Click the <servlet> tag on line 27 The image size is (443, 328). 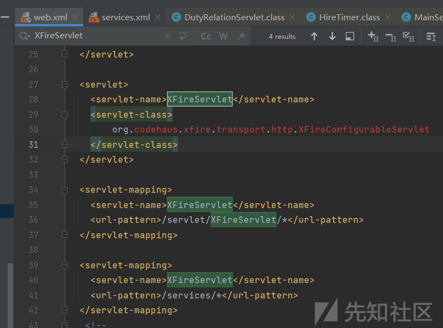[104, 84]
